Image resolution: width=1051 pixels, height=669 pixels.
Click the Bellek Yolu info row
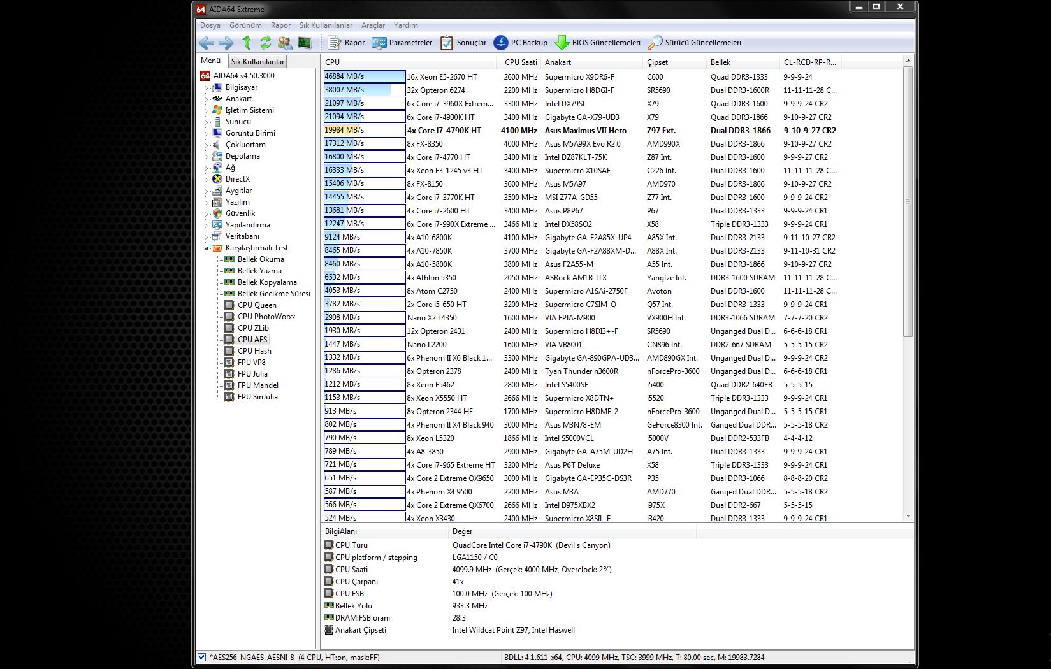click(x=617, y=606)
